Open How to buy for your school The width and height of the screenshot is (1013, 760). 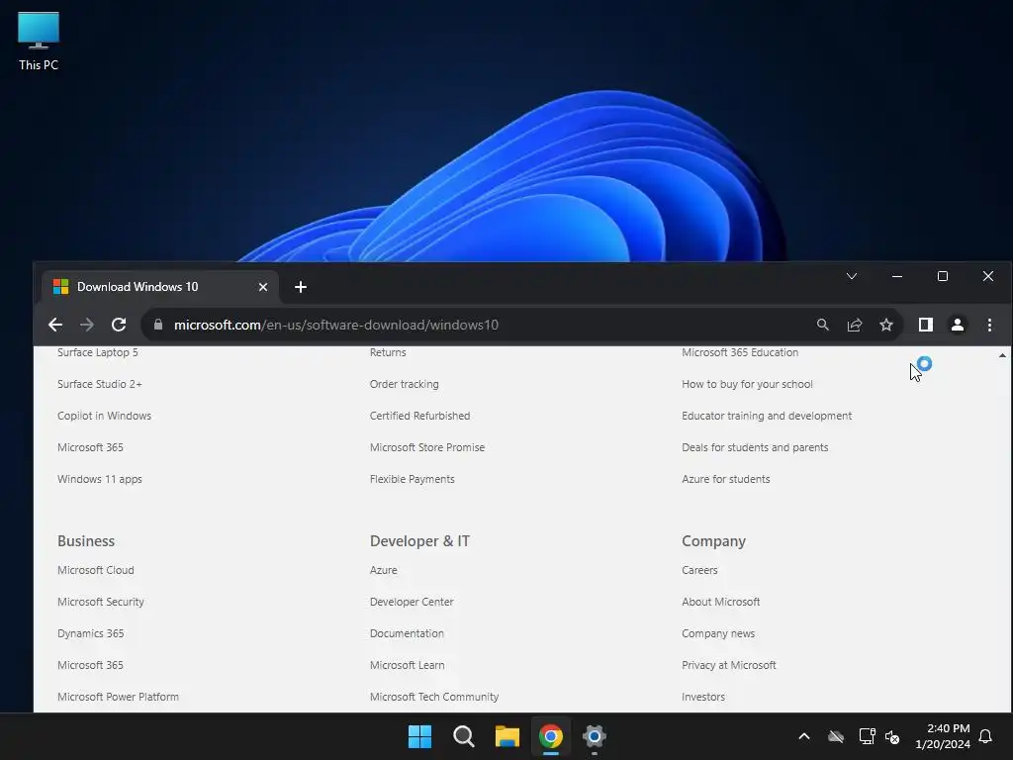(x=747, y=384)
